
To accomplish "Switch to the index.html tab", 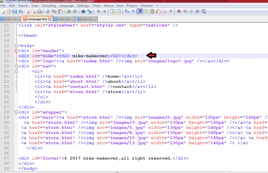I will (64, 19).
